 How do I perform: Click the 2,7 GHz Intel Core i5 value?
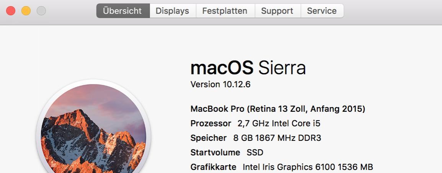click(279, 123)
